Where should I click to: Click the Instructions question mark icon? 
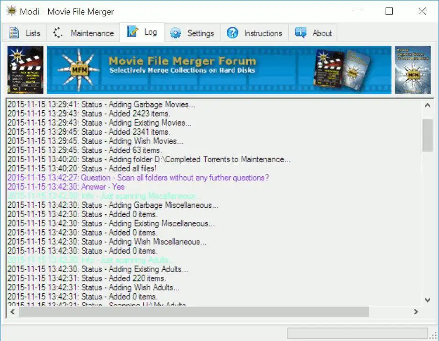pos(232,33)
